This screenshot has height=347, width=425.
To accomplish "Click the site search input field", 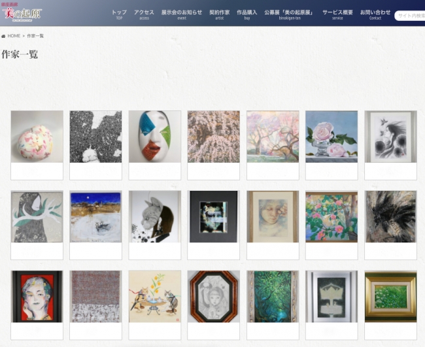I will point(410,16).
